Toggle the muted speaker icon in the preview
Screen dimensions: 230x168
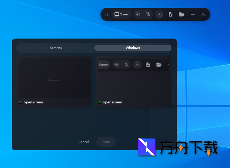click(116, 65)
